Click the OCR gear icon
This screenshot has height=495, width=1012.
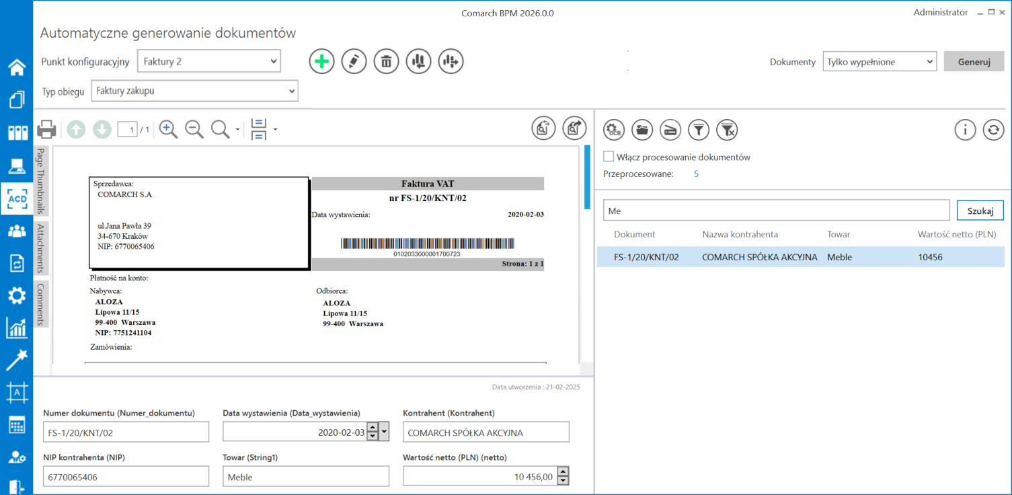[613, 129]
